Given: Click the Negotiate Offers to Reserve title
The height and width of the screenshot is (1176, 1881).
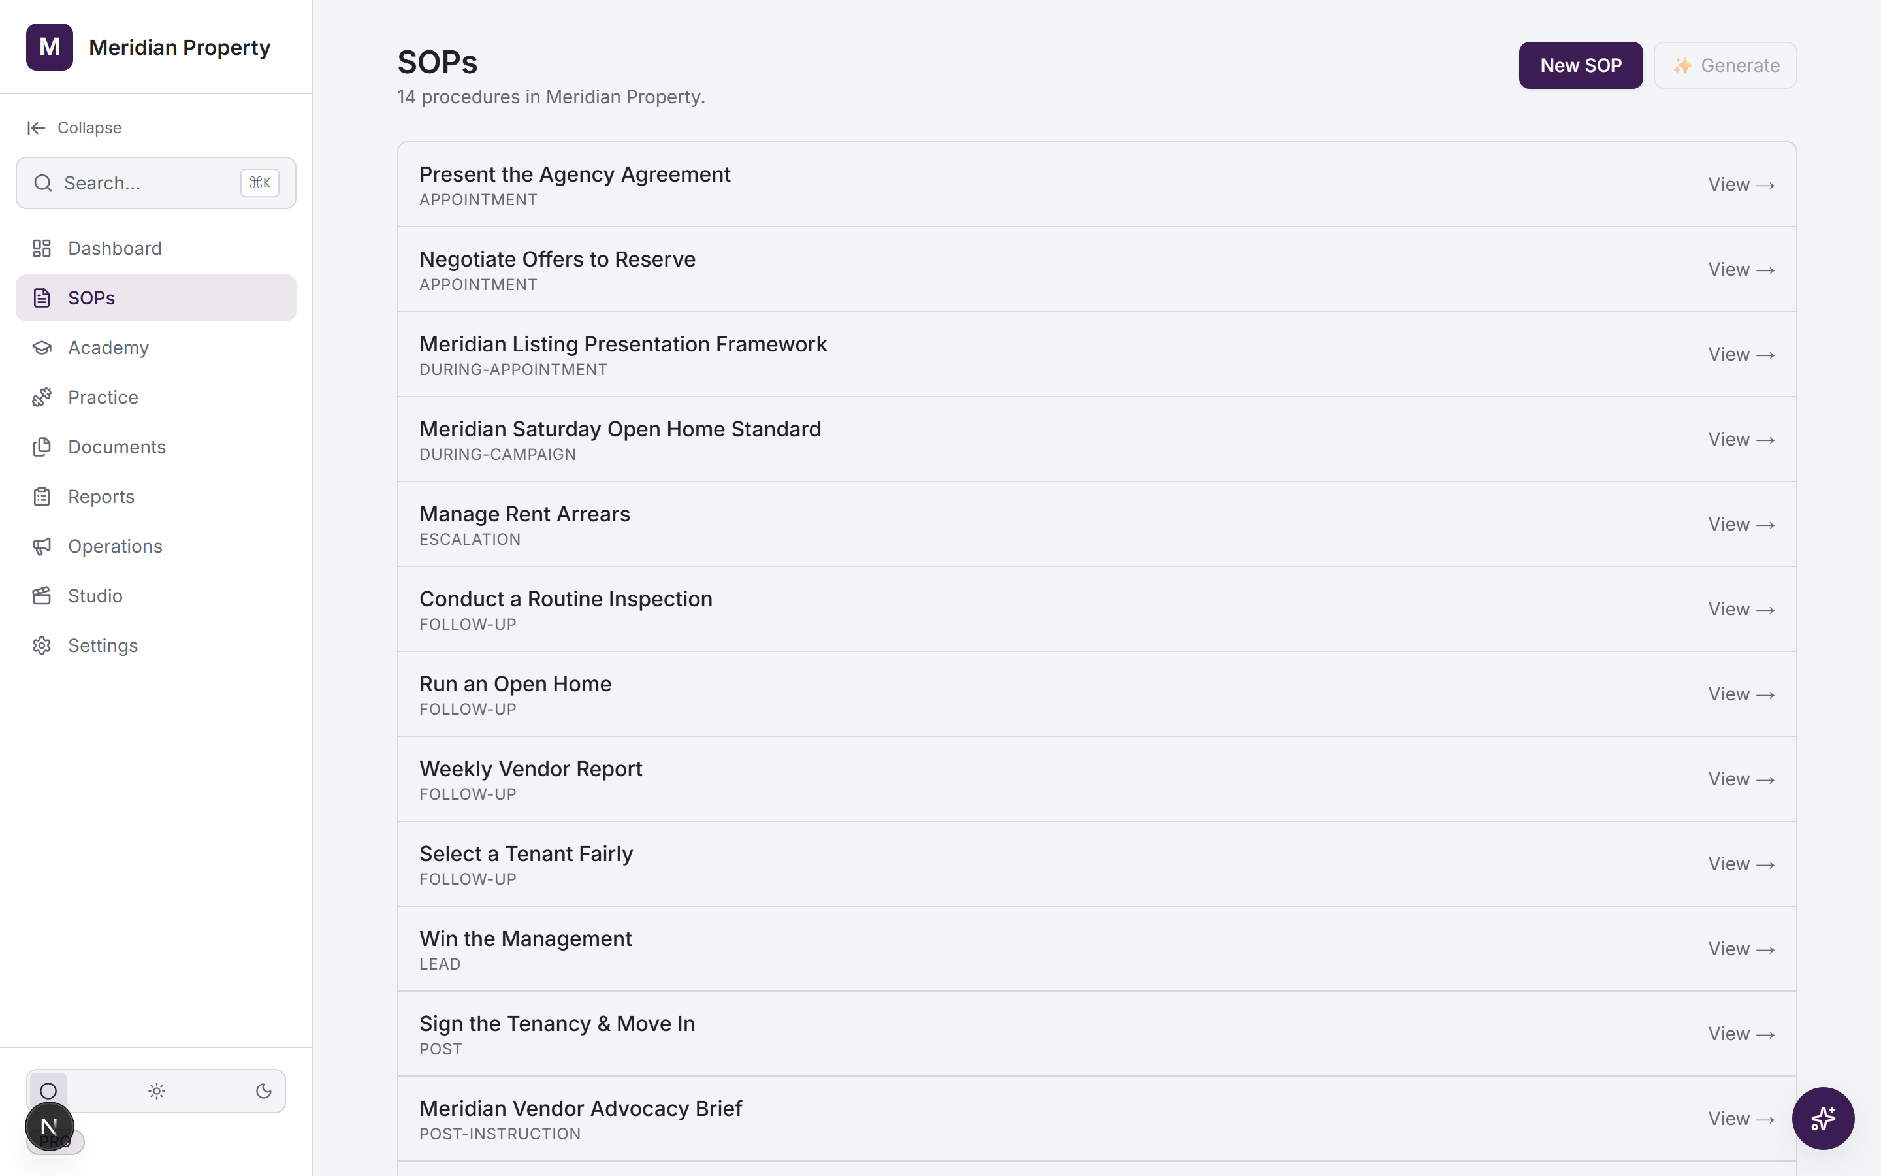Looking at the screenshot, I should coord(557,259).
